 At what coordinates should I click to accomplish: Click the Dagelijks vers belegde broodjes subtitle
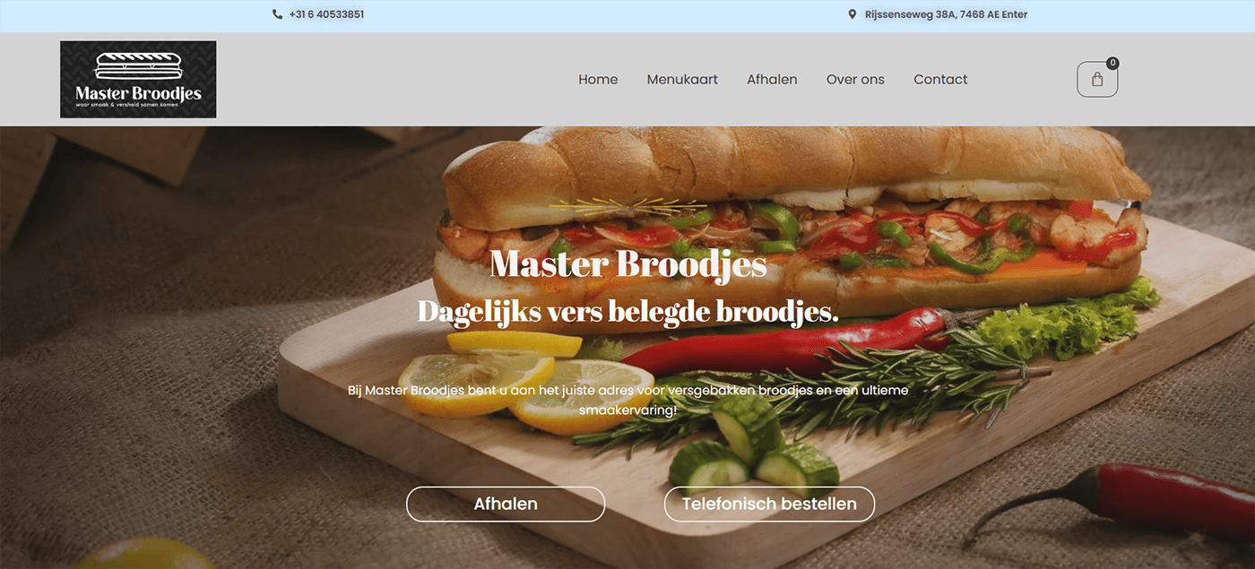coord(628,311)
